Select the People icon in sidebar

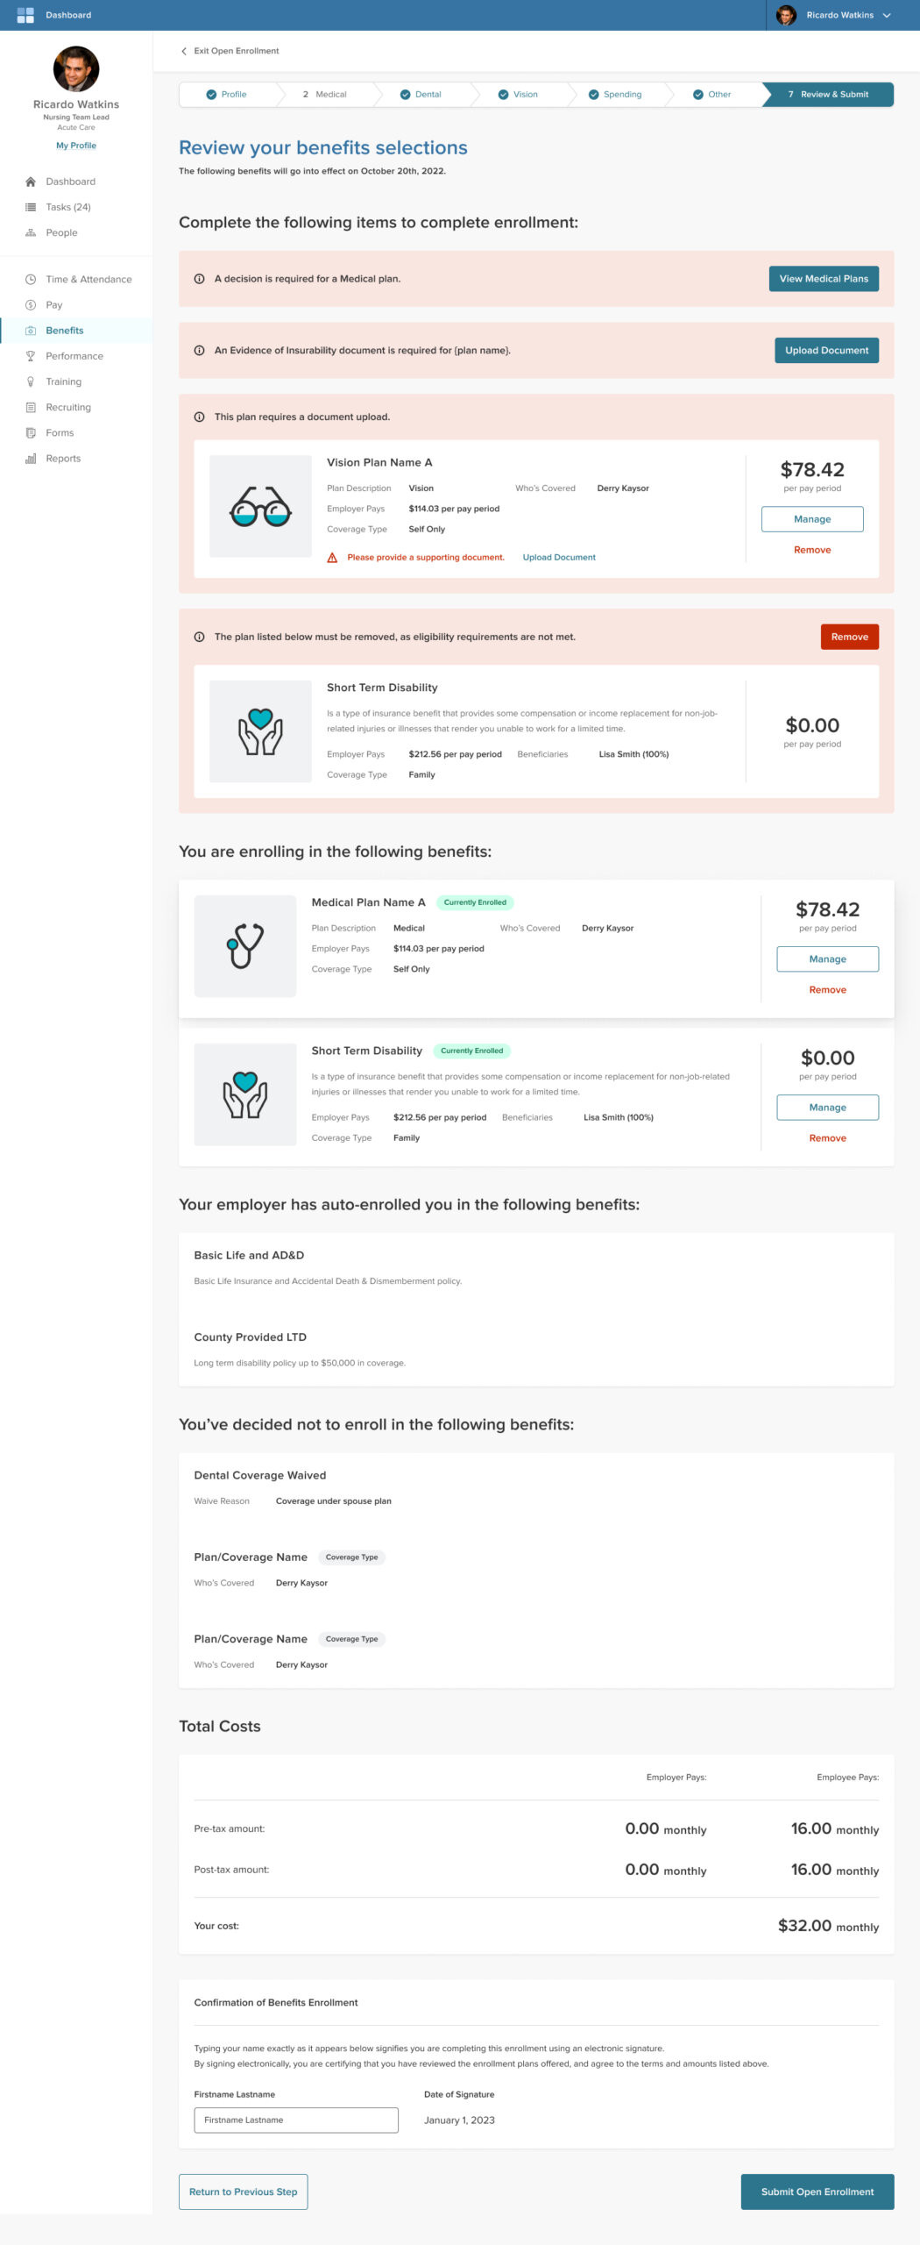(x=31, y=232)
